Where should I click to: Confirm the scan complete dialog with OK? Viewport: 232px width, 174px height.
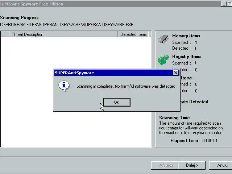[x=117, y=102]
